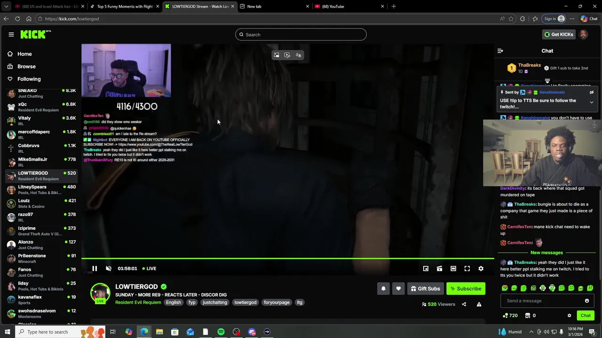
Task: Pause the live stream
Action: tap(95, 269)
